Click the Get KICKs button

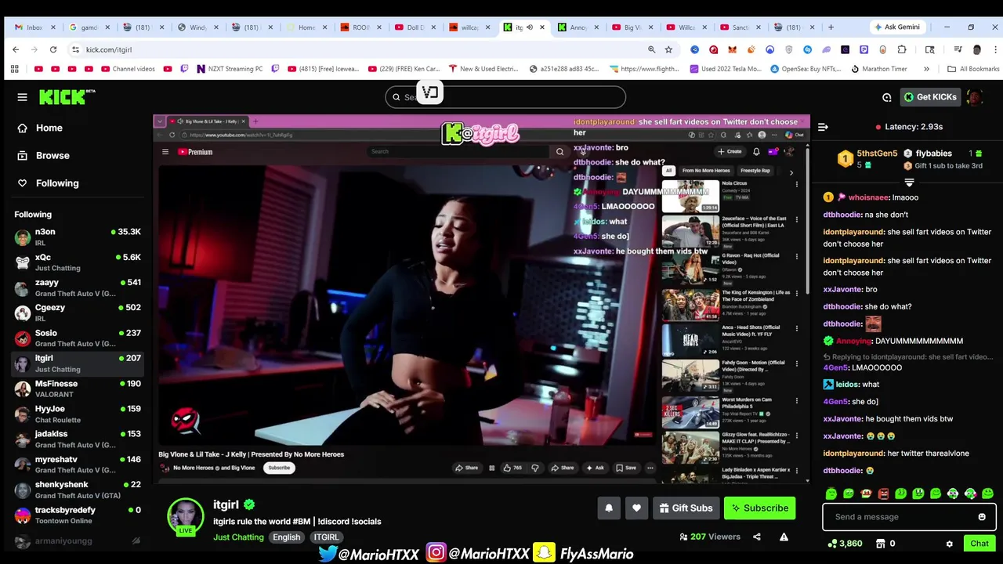[x=930, y=97]
